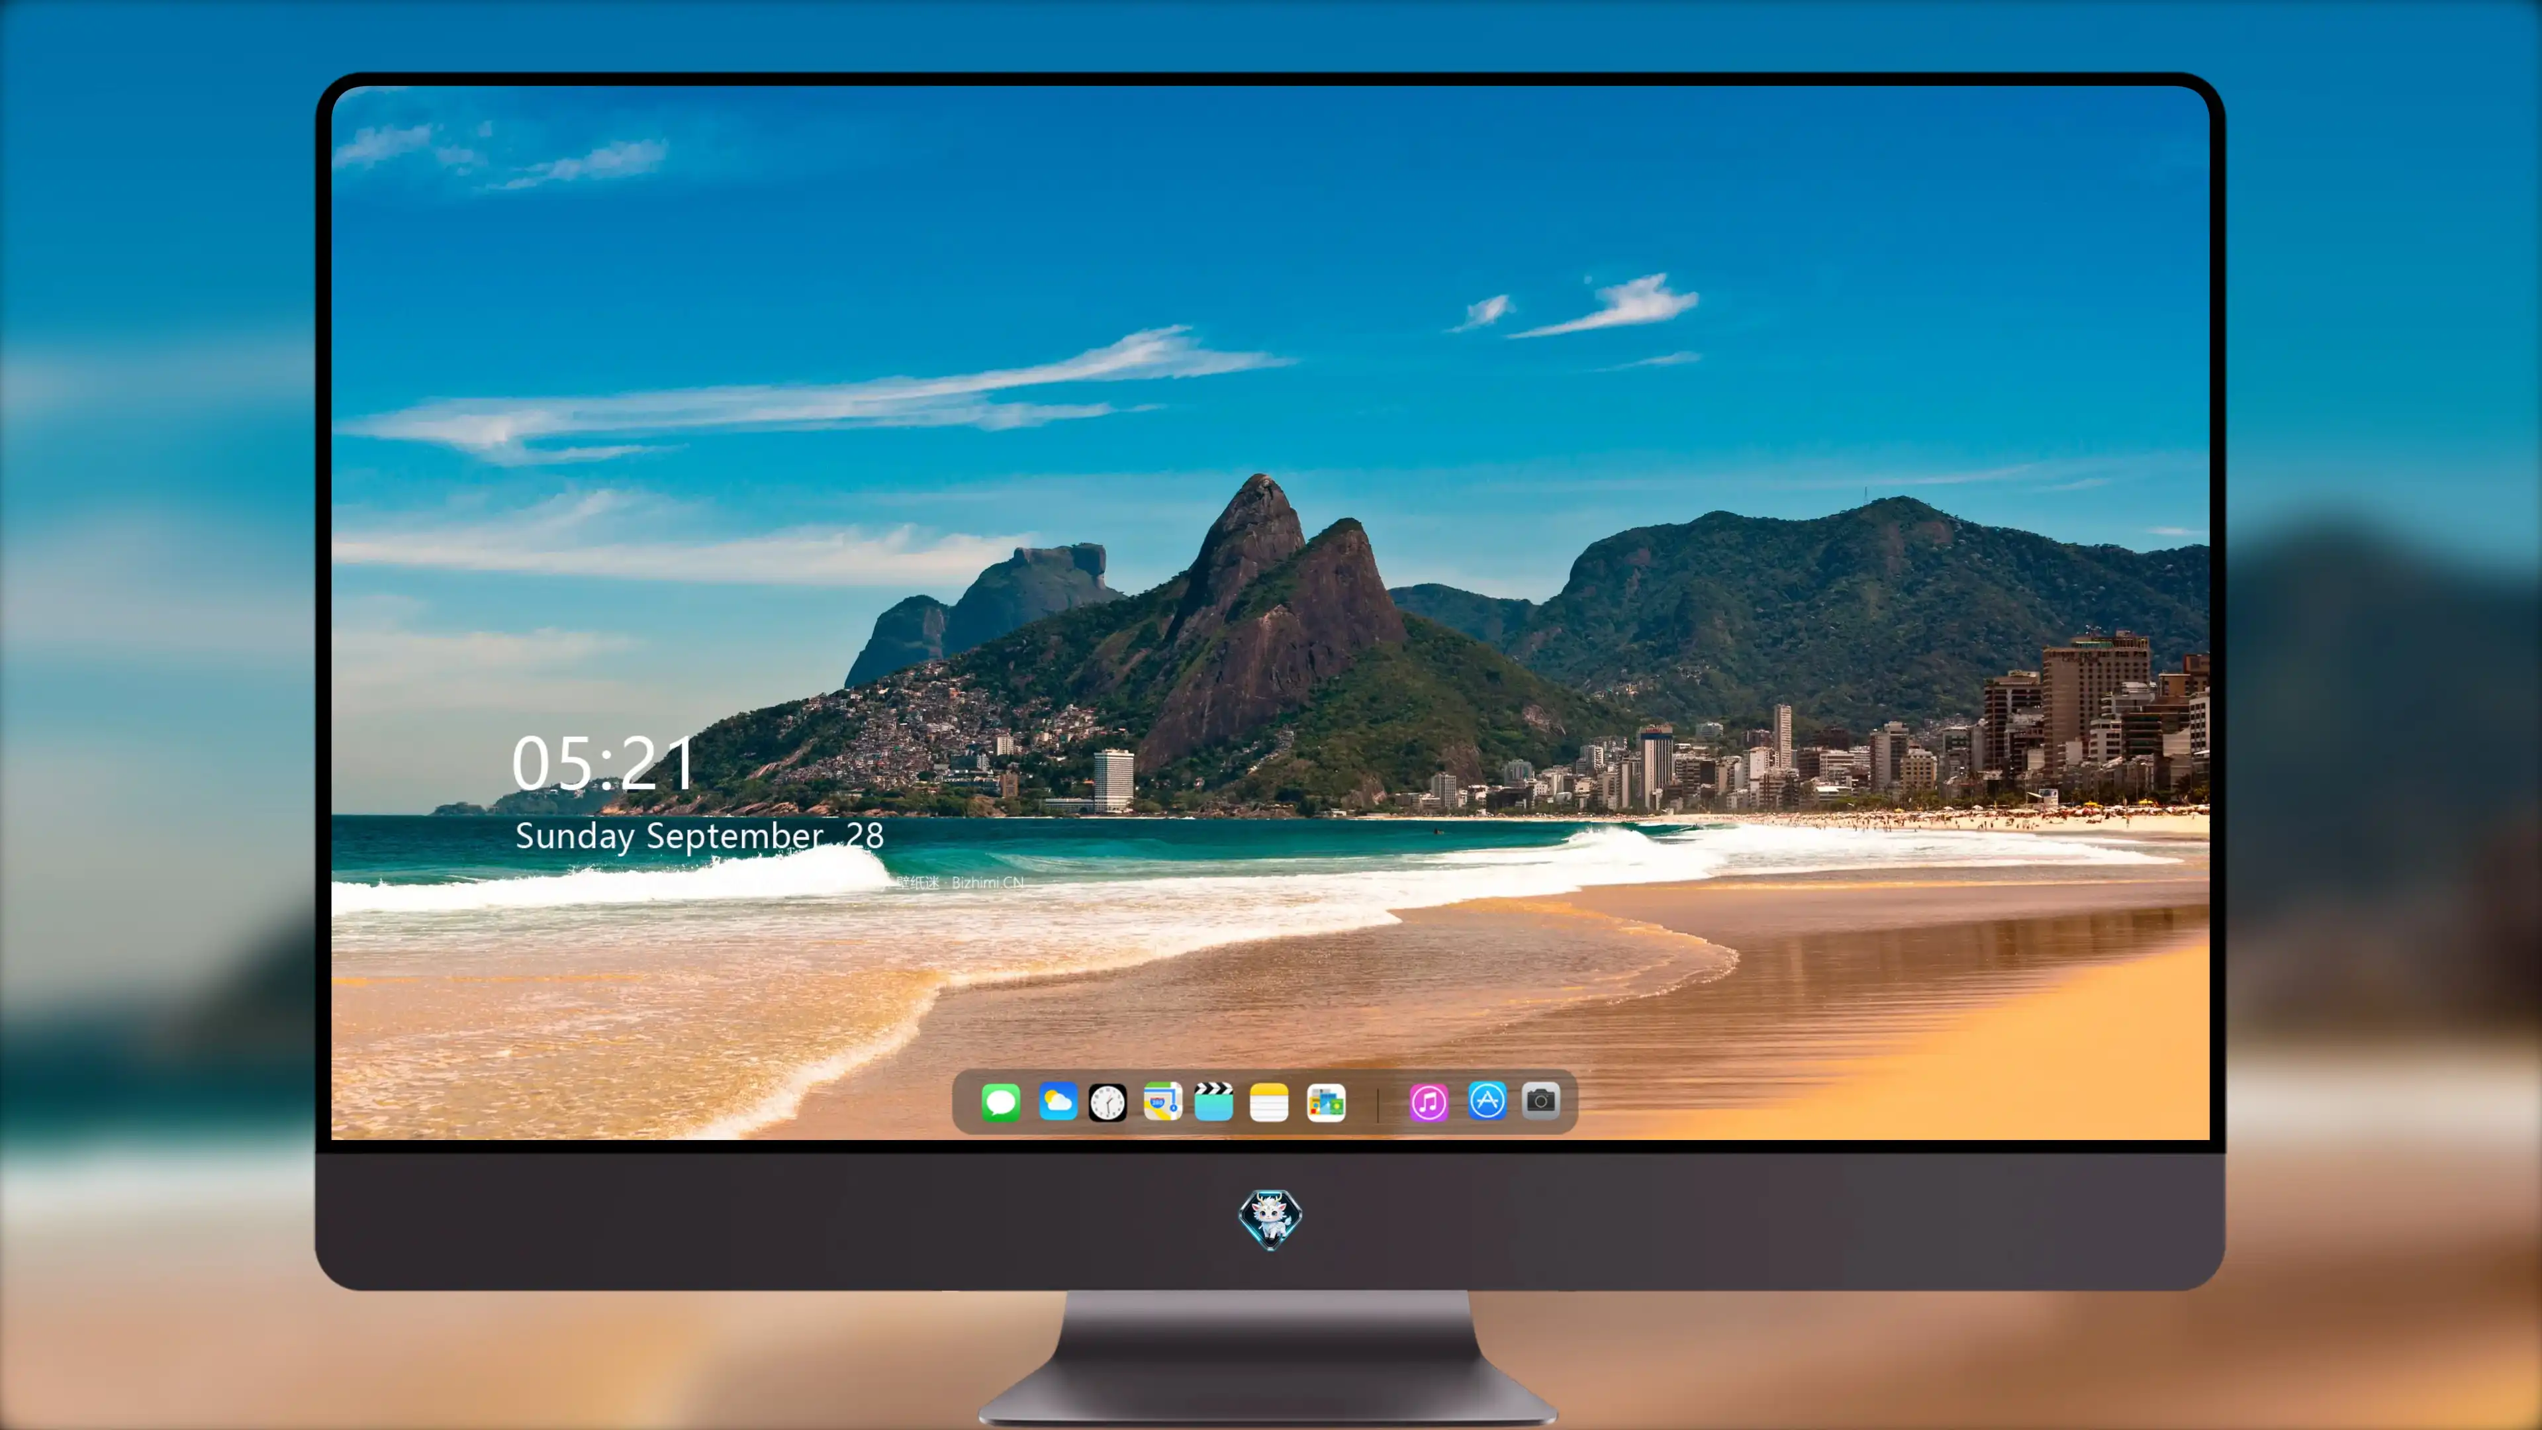Open the Clock app in the dock
2542x1430 pixels.
tap(1107, 1102)
